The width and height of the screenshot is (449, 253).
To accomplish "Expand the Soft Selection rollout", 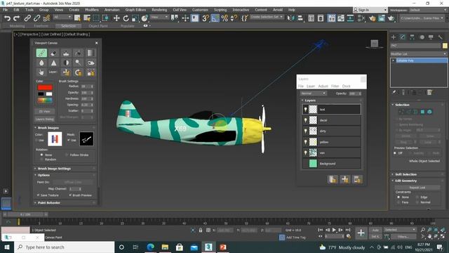I will tap(406, 174).
